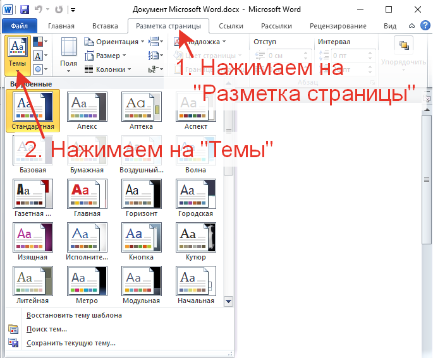Click Сохранить текущую тему...
Screen dimensions: 433x358
pyautogui.click(x=71, y=343)
